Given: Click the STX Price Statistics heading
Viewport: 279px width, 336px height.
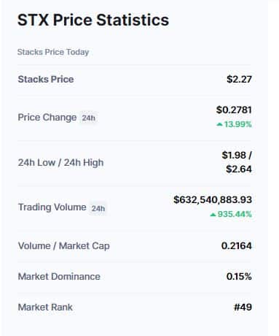Looking at the screenshot, I should tap(93, 20).
